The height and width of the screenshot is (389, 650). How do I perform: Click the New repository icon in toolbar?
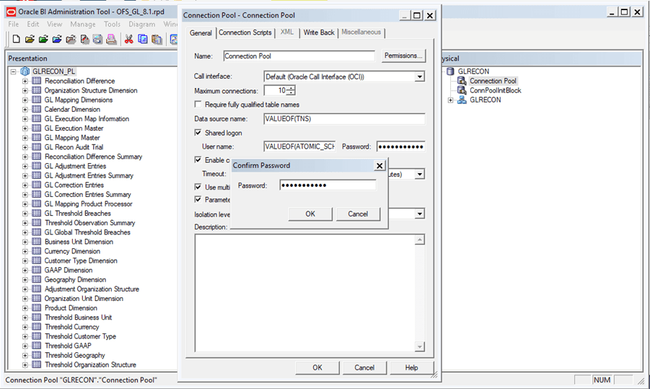[16, 39]
